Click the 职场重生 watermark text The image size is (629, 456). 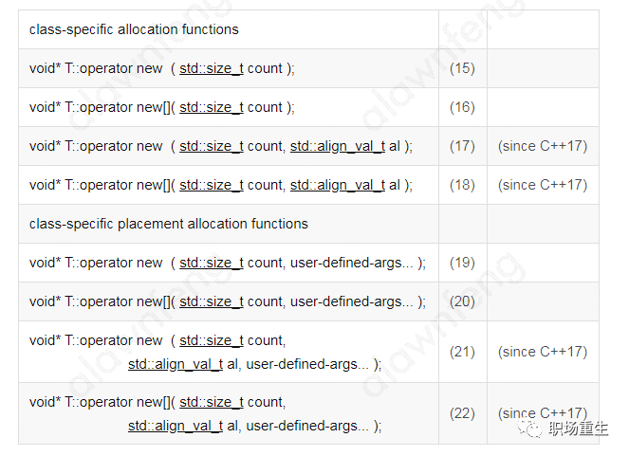coord(579,429)
